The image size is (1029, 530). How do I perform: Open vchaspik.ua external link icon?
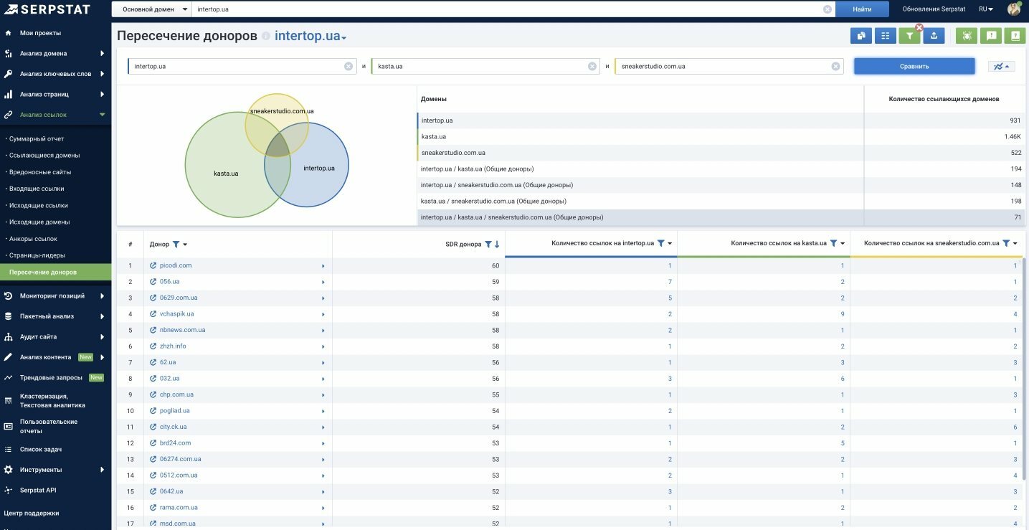coord(153,314)
